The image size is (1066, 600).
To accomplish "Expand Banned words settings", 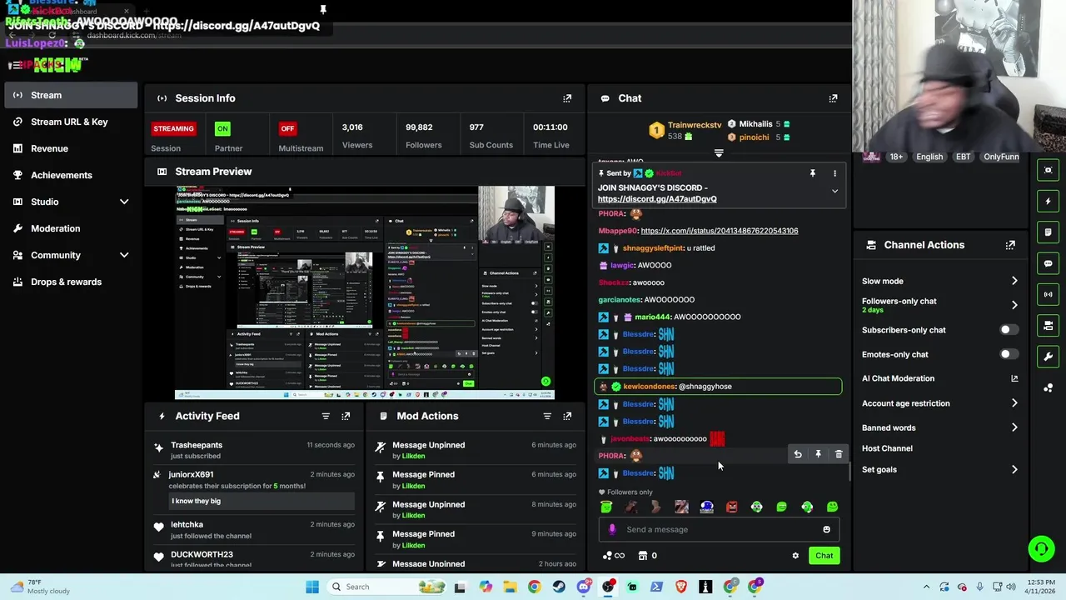I will (x=1014, y=427).
